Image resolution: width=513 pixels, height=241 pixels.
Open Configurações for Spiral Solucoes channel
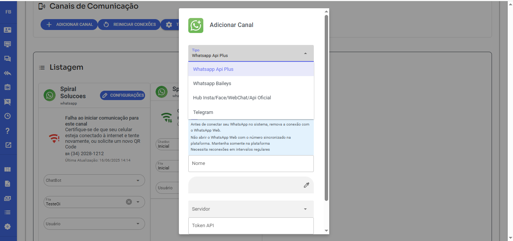point(123,95)
